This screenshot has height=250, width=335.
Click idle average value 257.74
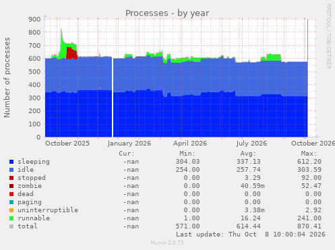[248, 170]
